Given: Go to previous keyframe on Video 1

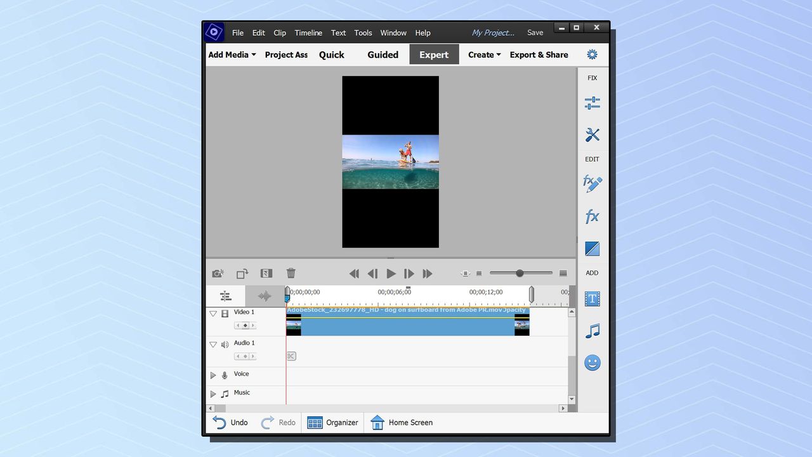Looking at the screenshot, I should (x=238, y=326).
